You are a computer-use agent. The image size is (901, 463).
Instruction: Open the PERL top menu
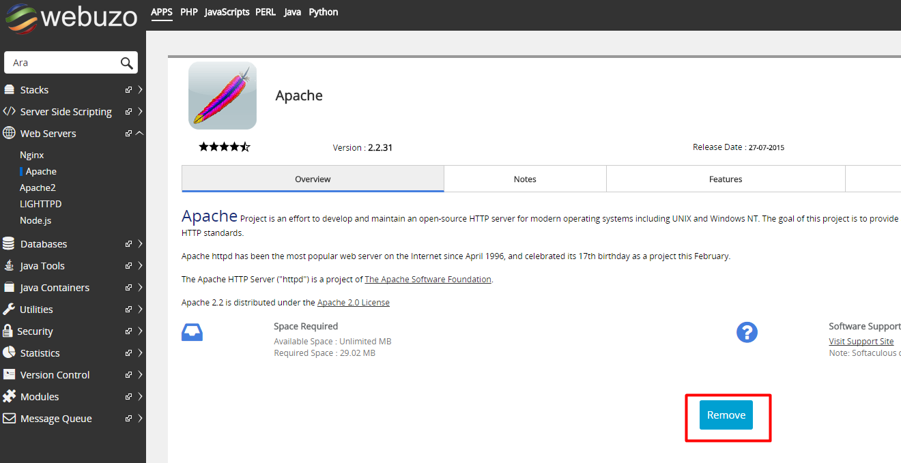click(x=266, y=12)
